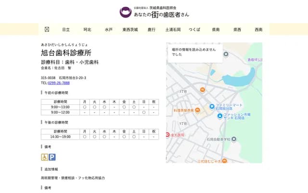Open the 日立 area tab
Image resolution: width=308 pixels, height=193 pixels.
pos(66,29)
